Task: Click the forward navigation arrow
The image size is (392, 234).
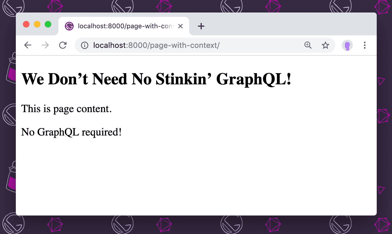Action: [x=45, y=45]
